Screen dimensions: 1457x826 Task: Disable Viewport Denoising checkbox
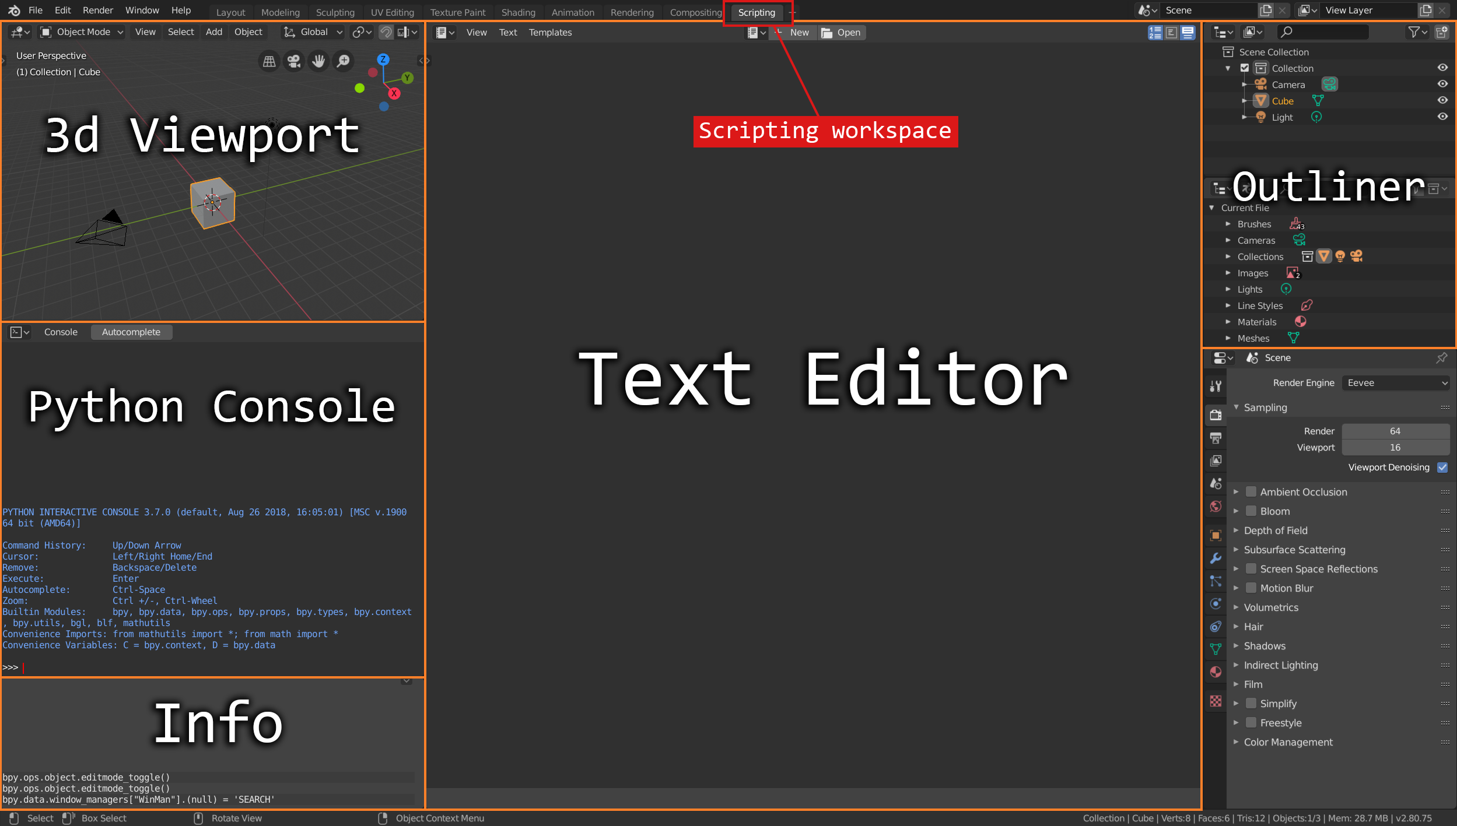[1442, 468]
